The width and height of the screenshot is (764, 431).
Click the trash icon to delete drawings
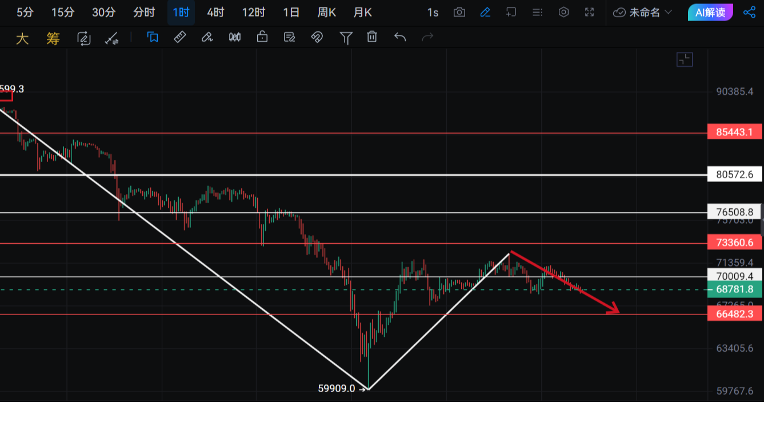coord(372,37)
